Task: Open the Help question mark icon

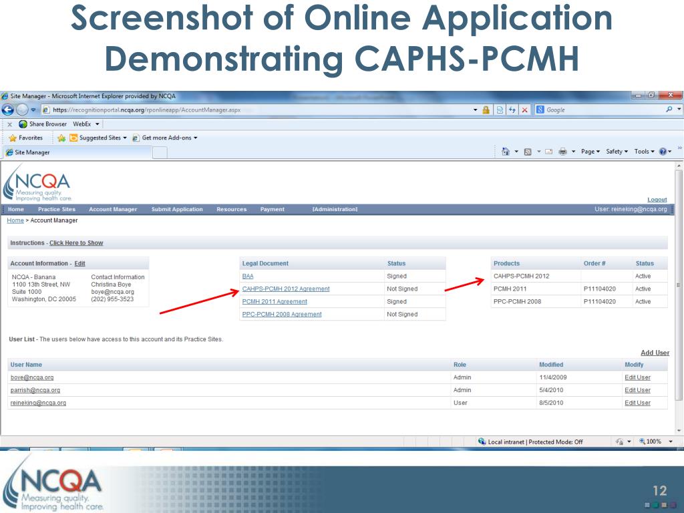Action: click(663, 152)
